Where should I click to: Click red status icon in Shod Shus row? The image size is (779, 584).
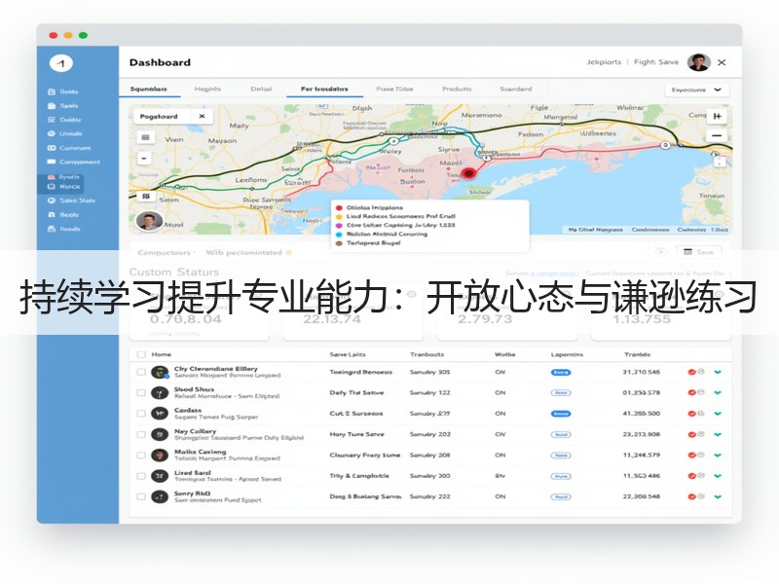point(691,393)
